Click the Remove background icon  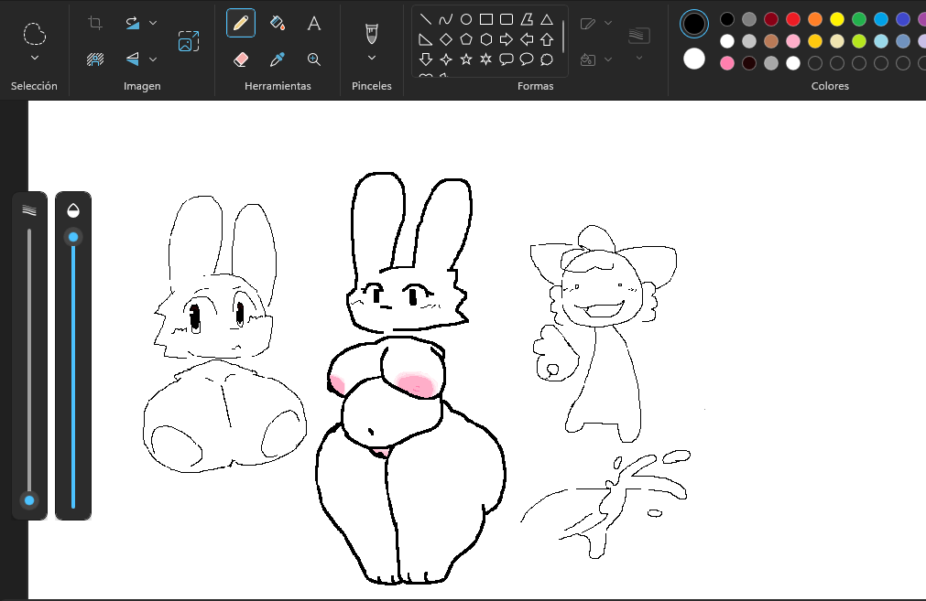[x=95, y=59]
